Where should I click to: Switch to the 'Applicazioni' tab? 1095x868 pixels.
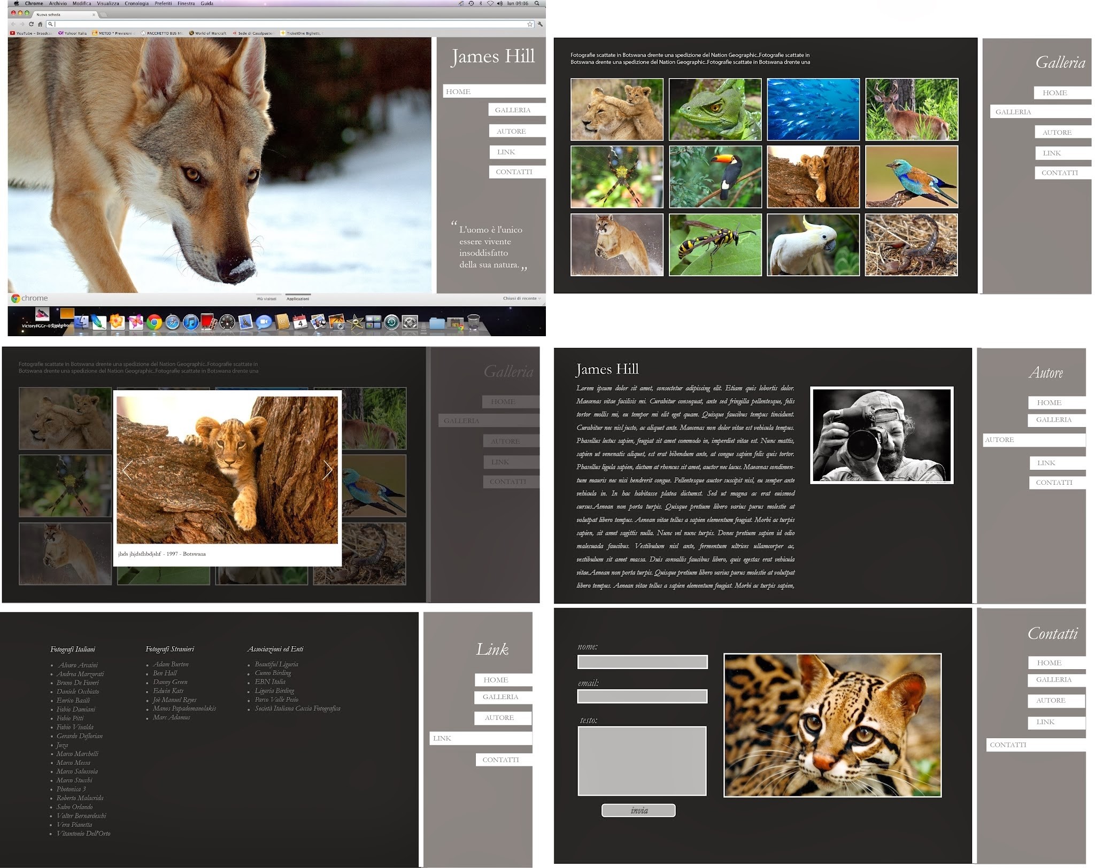pyautogui.click(x=298, y=299)
